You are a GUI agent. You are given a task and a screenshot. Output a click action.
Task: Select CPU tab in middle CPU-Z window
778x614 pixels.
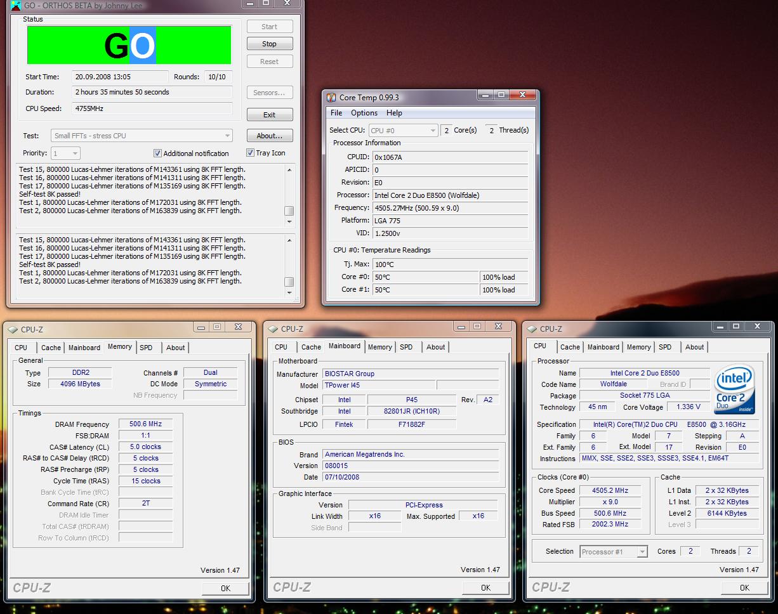click(281, 347)
